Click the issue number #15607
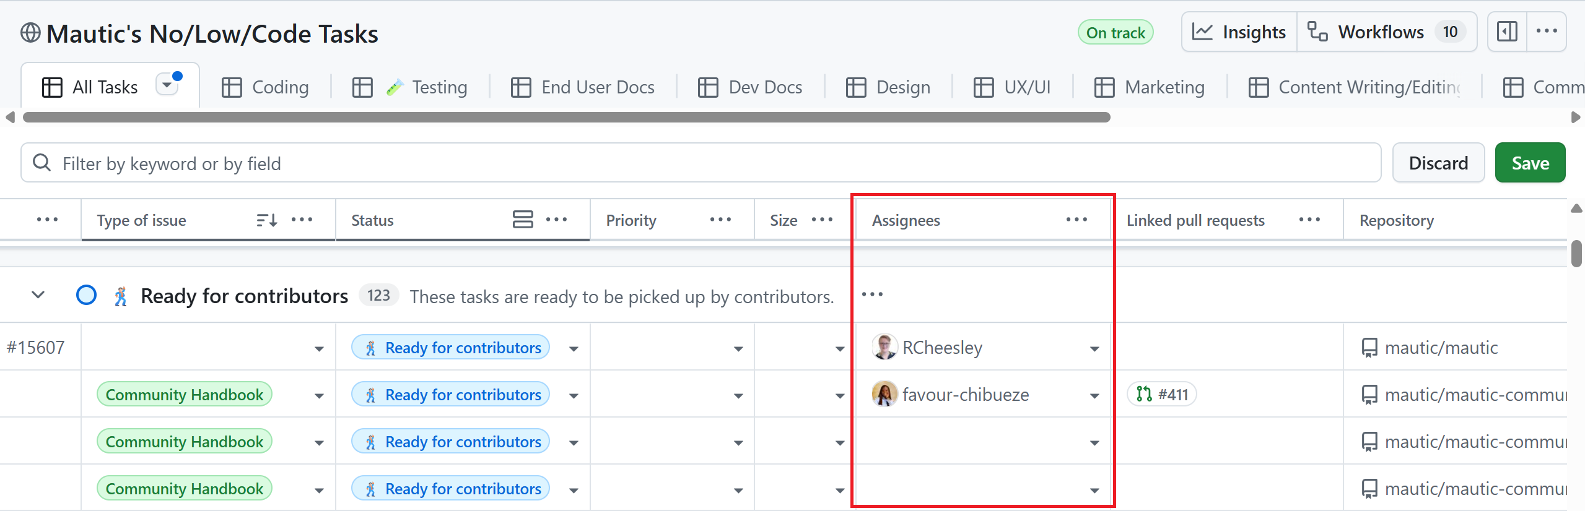The height and width of the screenshot is (511, 1585). (36, 347)
